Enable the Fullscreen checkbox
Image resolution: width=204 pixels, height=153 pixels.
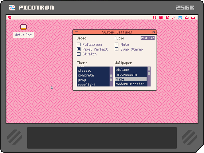click(x=78, y=44)
